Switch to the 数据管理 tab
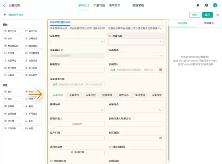The width and height of the screenshot is (222, 164). pyautogui.click(x=138, y=6)
